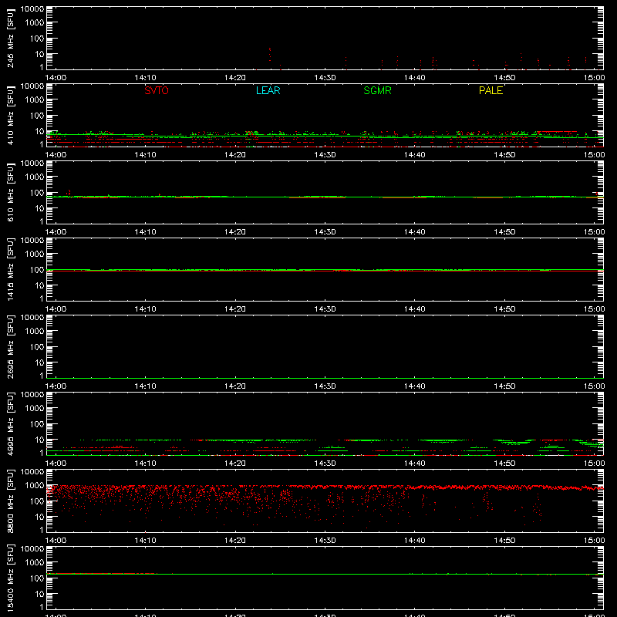Click 14:40 tick below the 610 MHz panel

point(415,232)
